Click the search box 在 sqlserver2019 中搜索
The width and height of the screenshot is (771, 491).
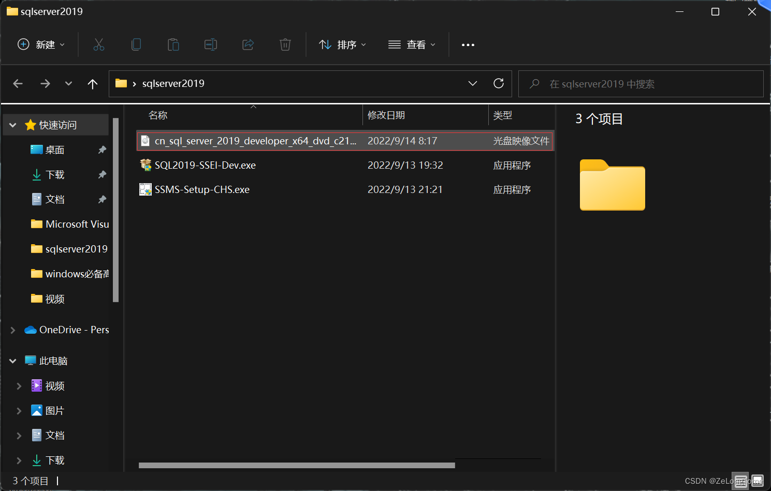641,84
